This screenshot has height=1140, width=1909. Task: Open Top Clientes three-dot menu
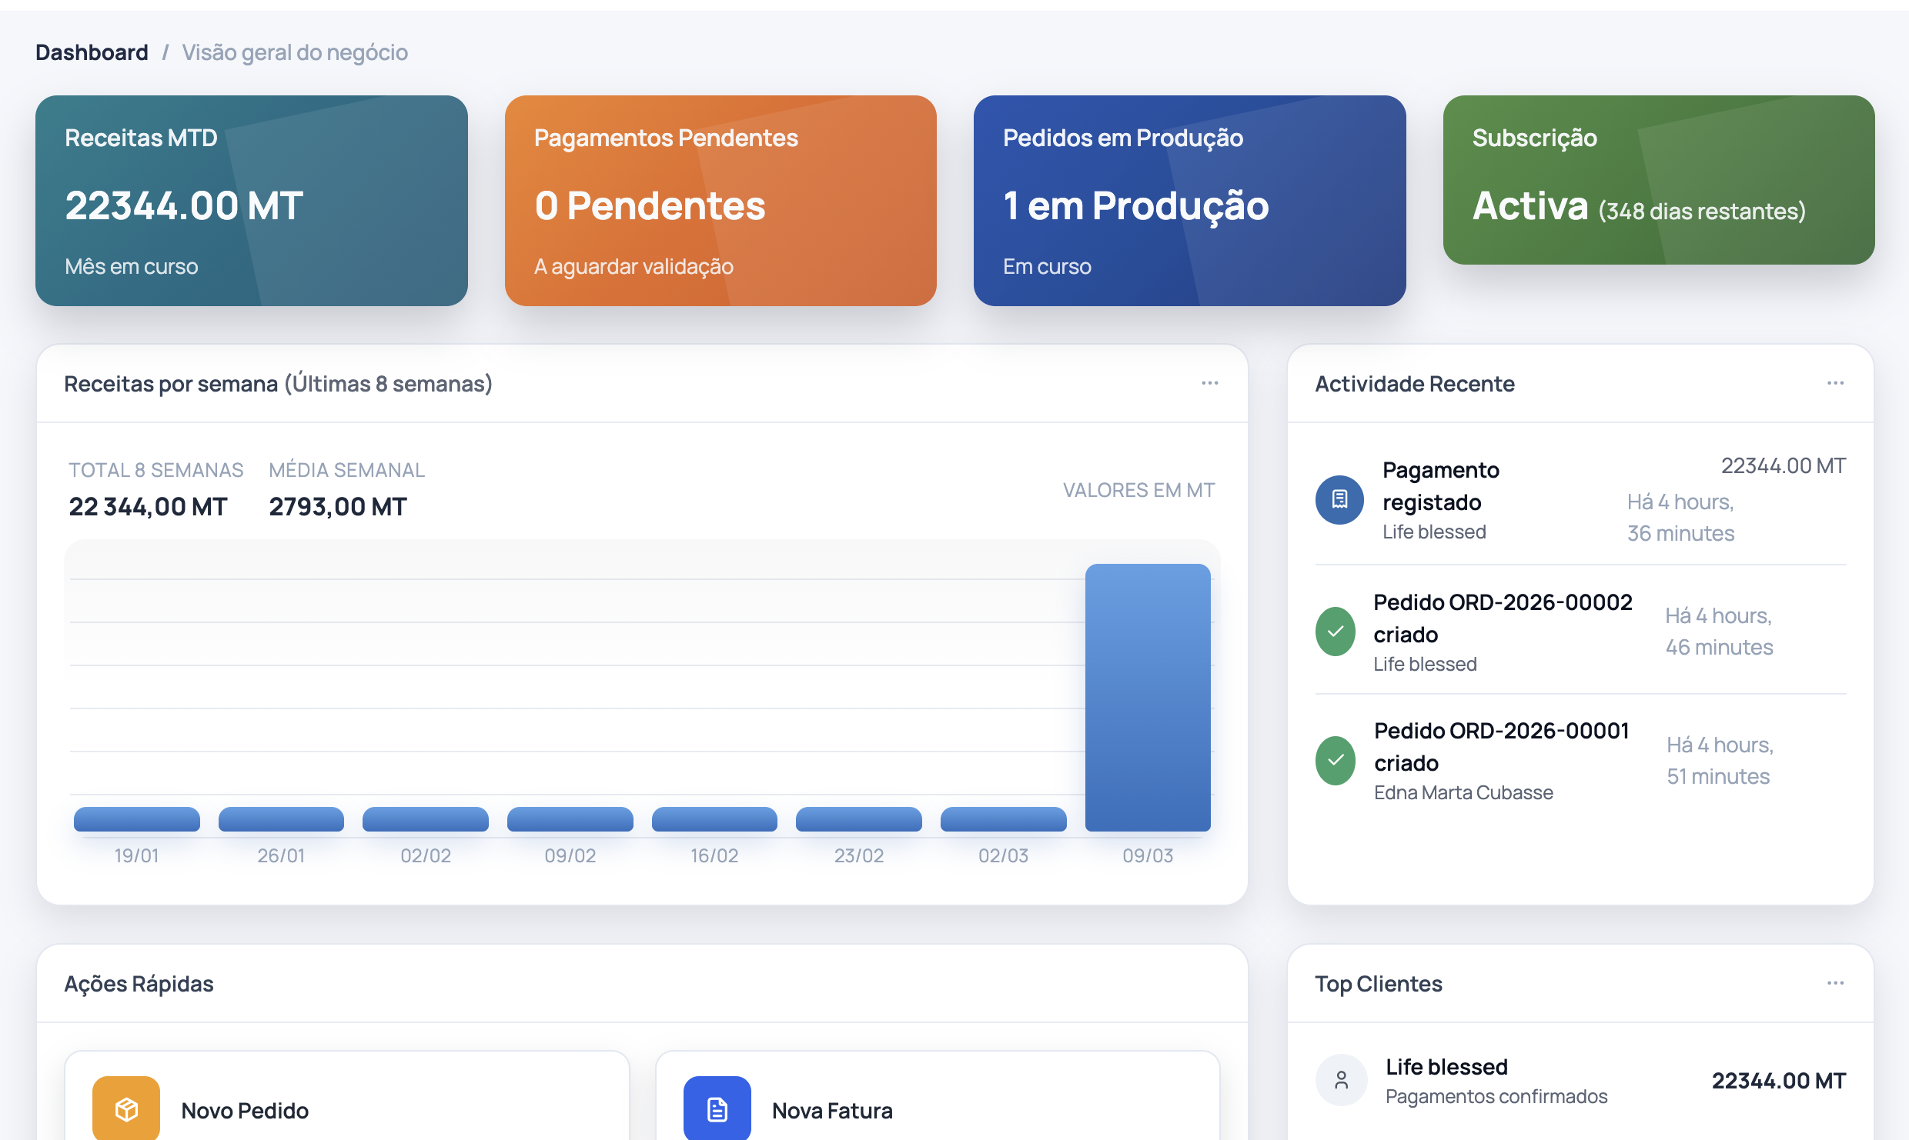tap(1835, 983)
